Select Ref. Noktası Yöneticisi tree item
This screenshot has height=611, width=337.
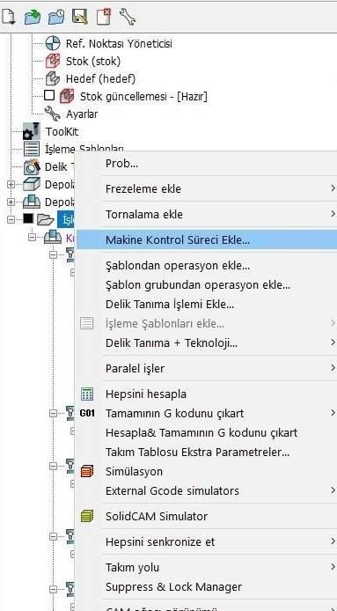point(119,44)
